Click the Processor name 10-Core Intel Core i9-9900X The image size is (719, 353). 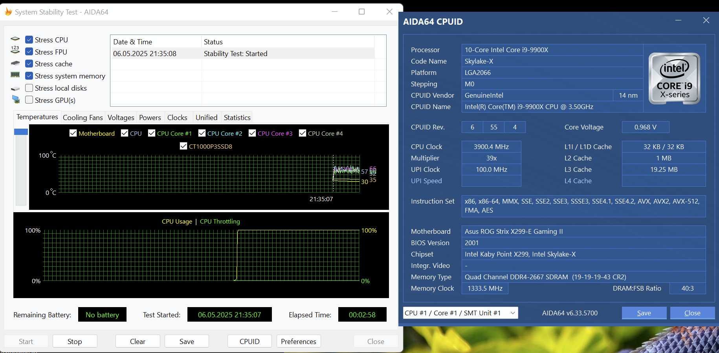point(552,50)
